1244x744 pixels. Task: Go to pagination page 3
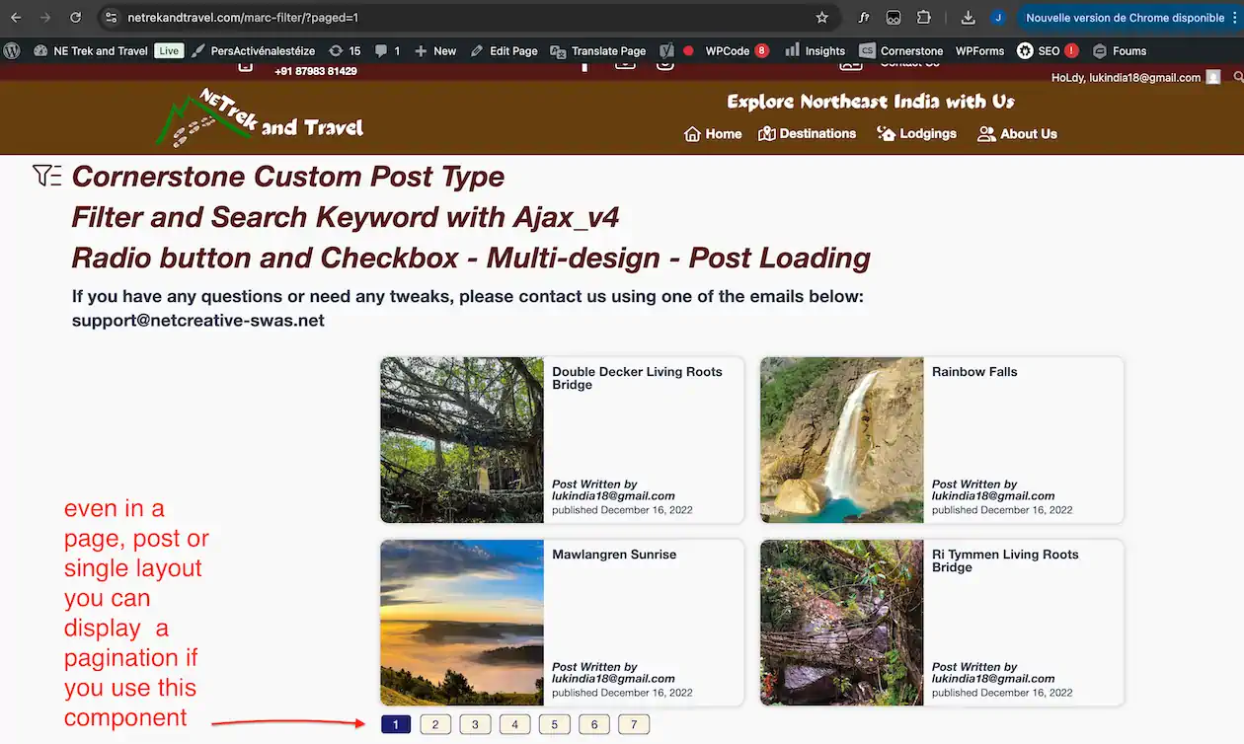475,724
